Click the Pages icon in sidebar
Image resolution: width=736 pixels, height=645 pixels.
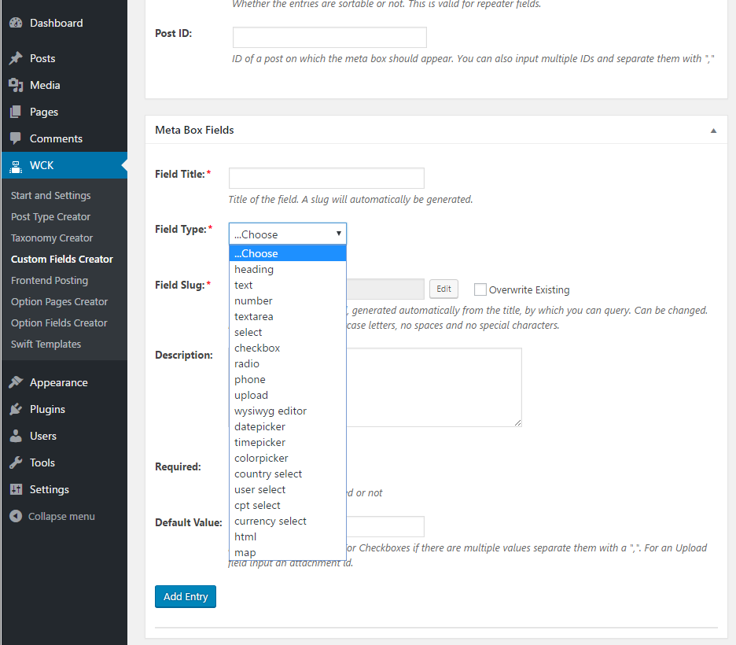point(16,112)
